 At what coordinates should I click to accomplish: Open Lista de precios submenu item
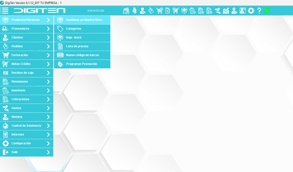click(x=82, y=46)
